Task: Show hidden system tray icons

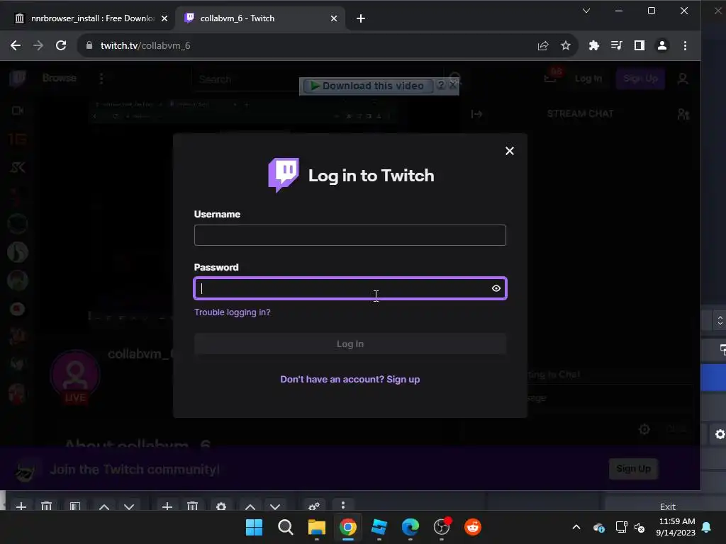Action: 576,527
